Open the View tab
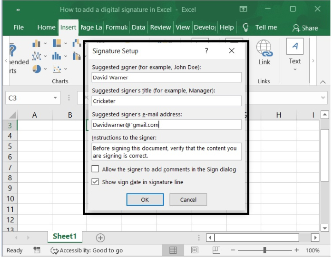Image resolution: width=333 pixels, height=259 pixels. click(183, 28)
